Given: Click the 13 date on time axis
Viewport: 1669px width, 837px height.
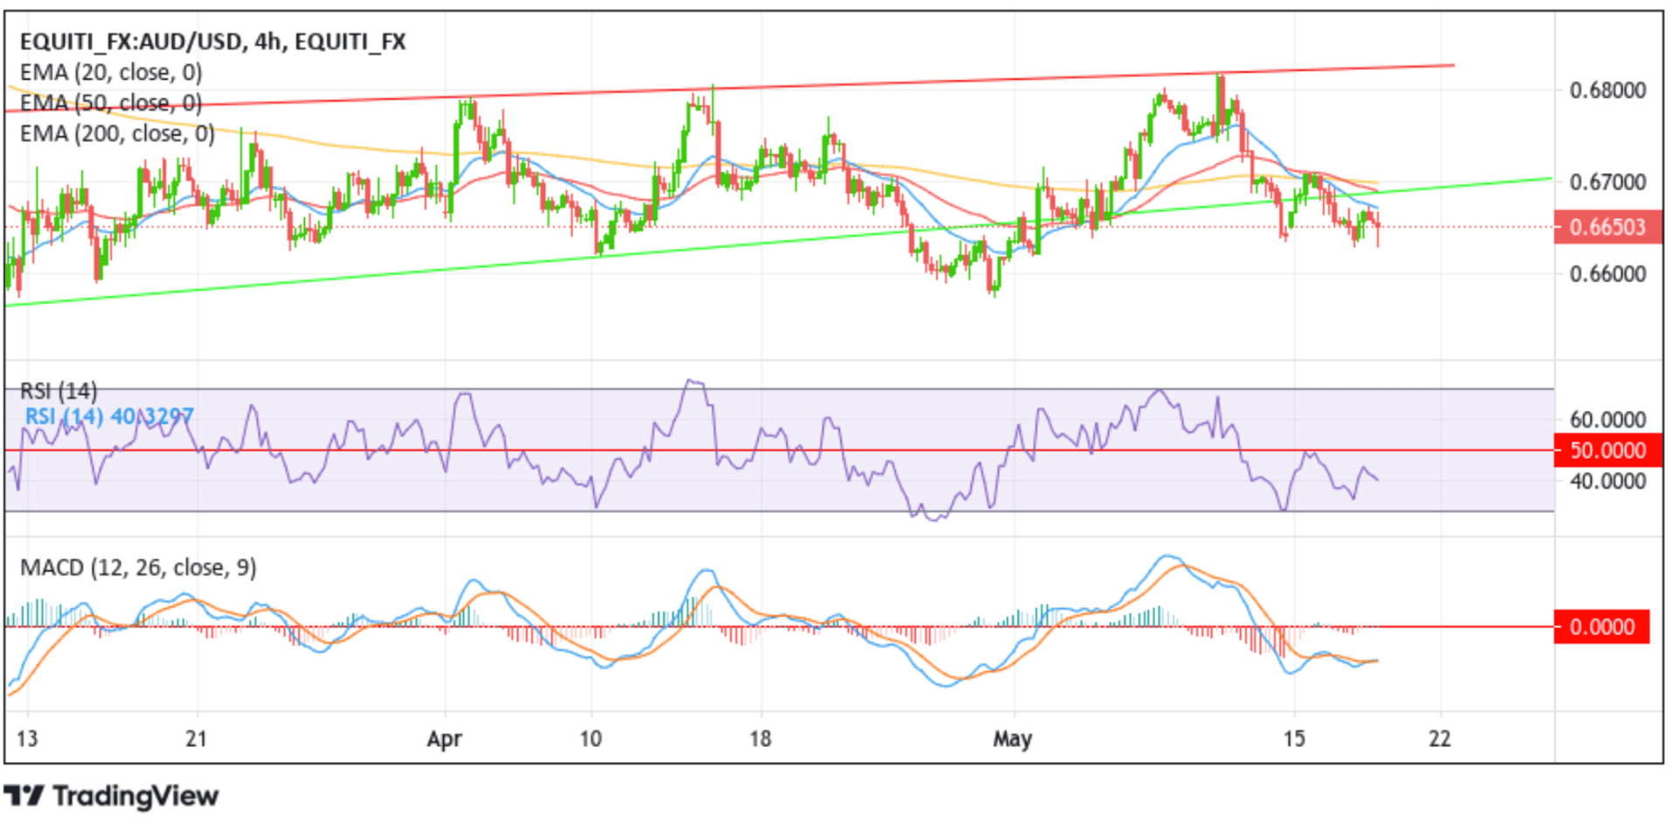Looking at the screenshot, I should point(27,739).
